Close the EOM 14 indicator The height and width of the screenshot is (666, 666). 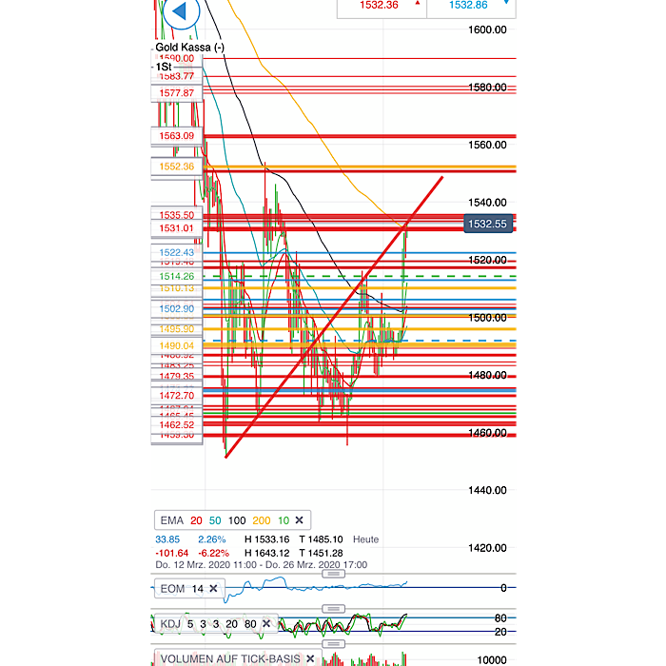click(x=213, y=588)
